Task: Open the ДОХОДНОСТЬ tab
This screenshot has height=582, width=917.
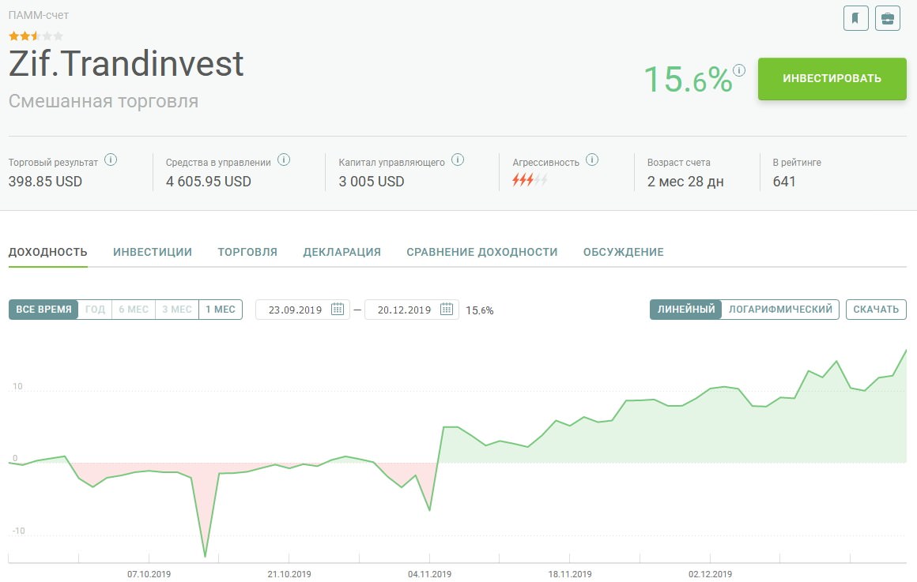Action: 48,252
